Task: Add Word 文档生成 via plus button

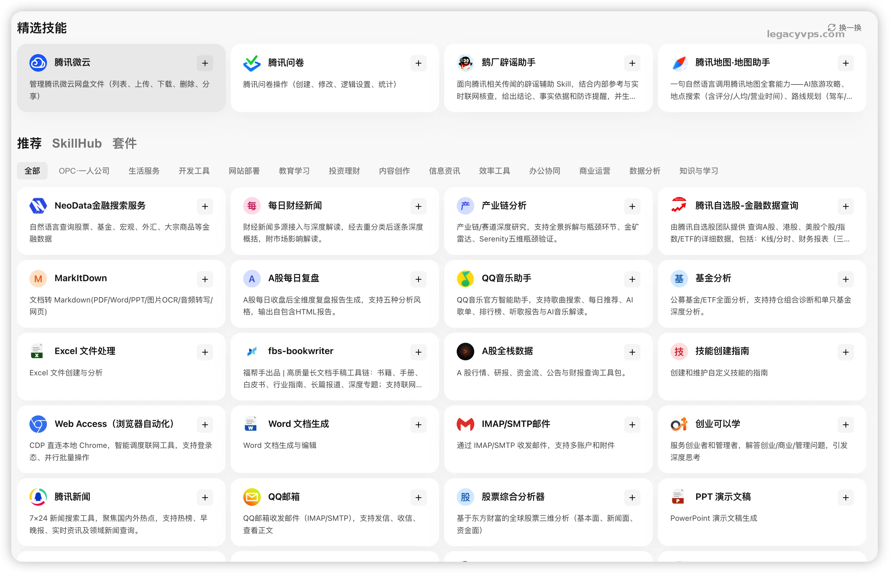Action: tap(419, 425)
